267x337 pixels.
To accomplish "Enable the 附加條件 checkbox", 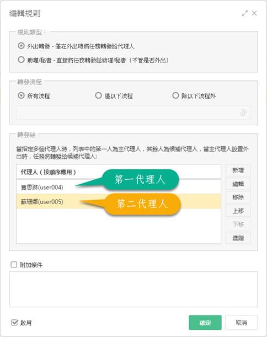I will pyautogui.click(x=14, y=264).
